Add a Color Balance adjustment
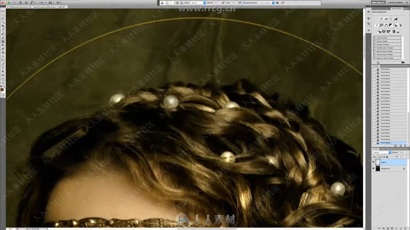This screenshot has width=410, height=230. coord(386,25)
